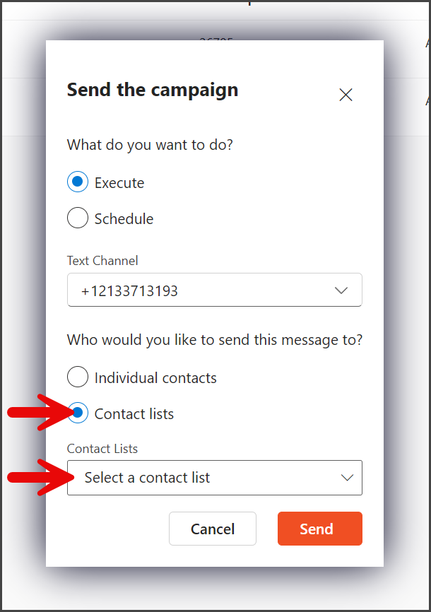The height and width of the screenshot is (612, 431).
Task: Click the What do you want to do? heading
Action: click(x=150, y=145)
